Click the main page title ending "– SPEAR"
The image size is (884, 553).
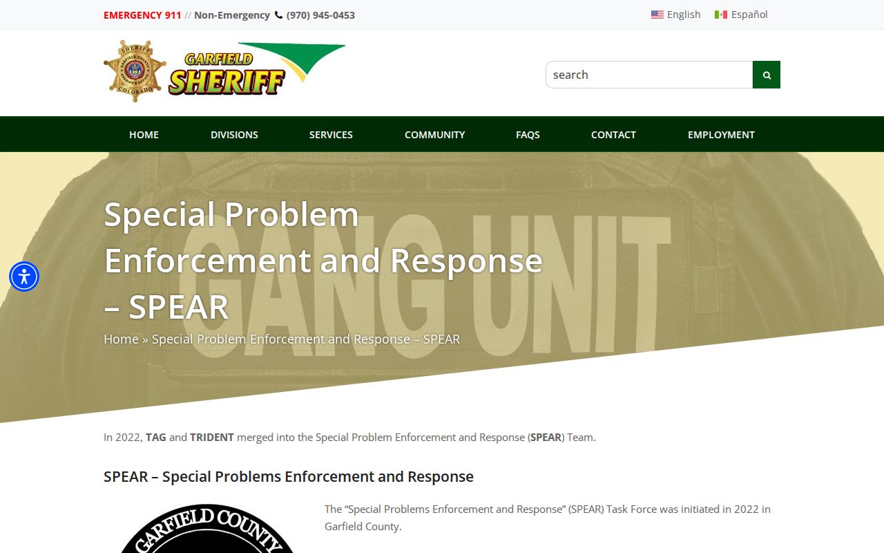pyautogui.click(x=323, y=261)
